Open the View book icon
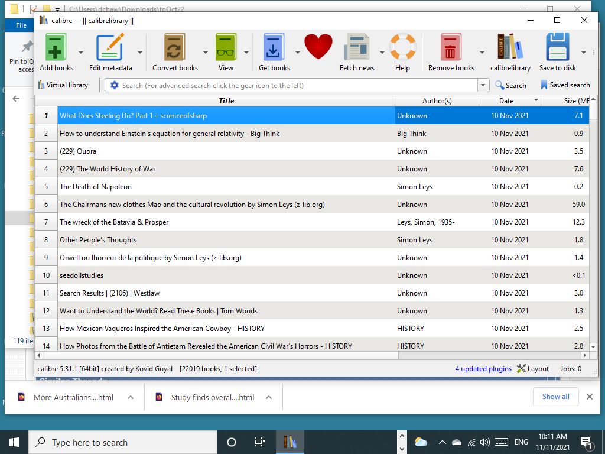Image resolution: width=605 pixels, height=454 pixels. [226, 47]
